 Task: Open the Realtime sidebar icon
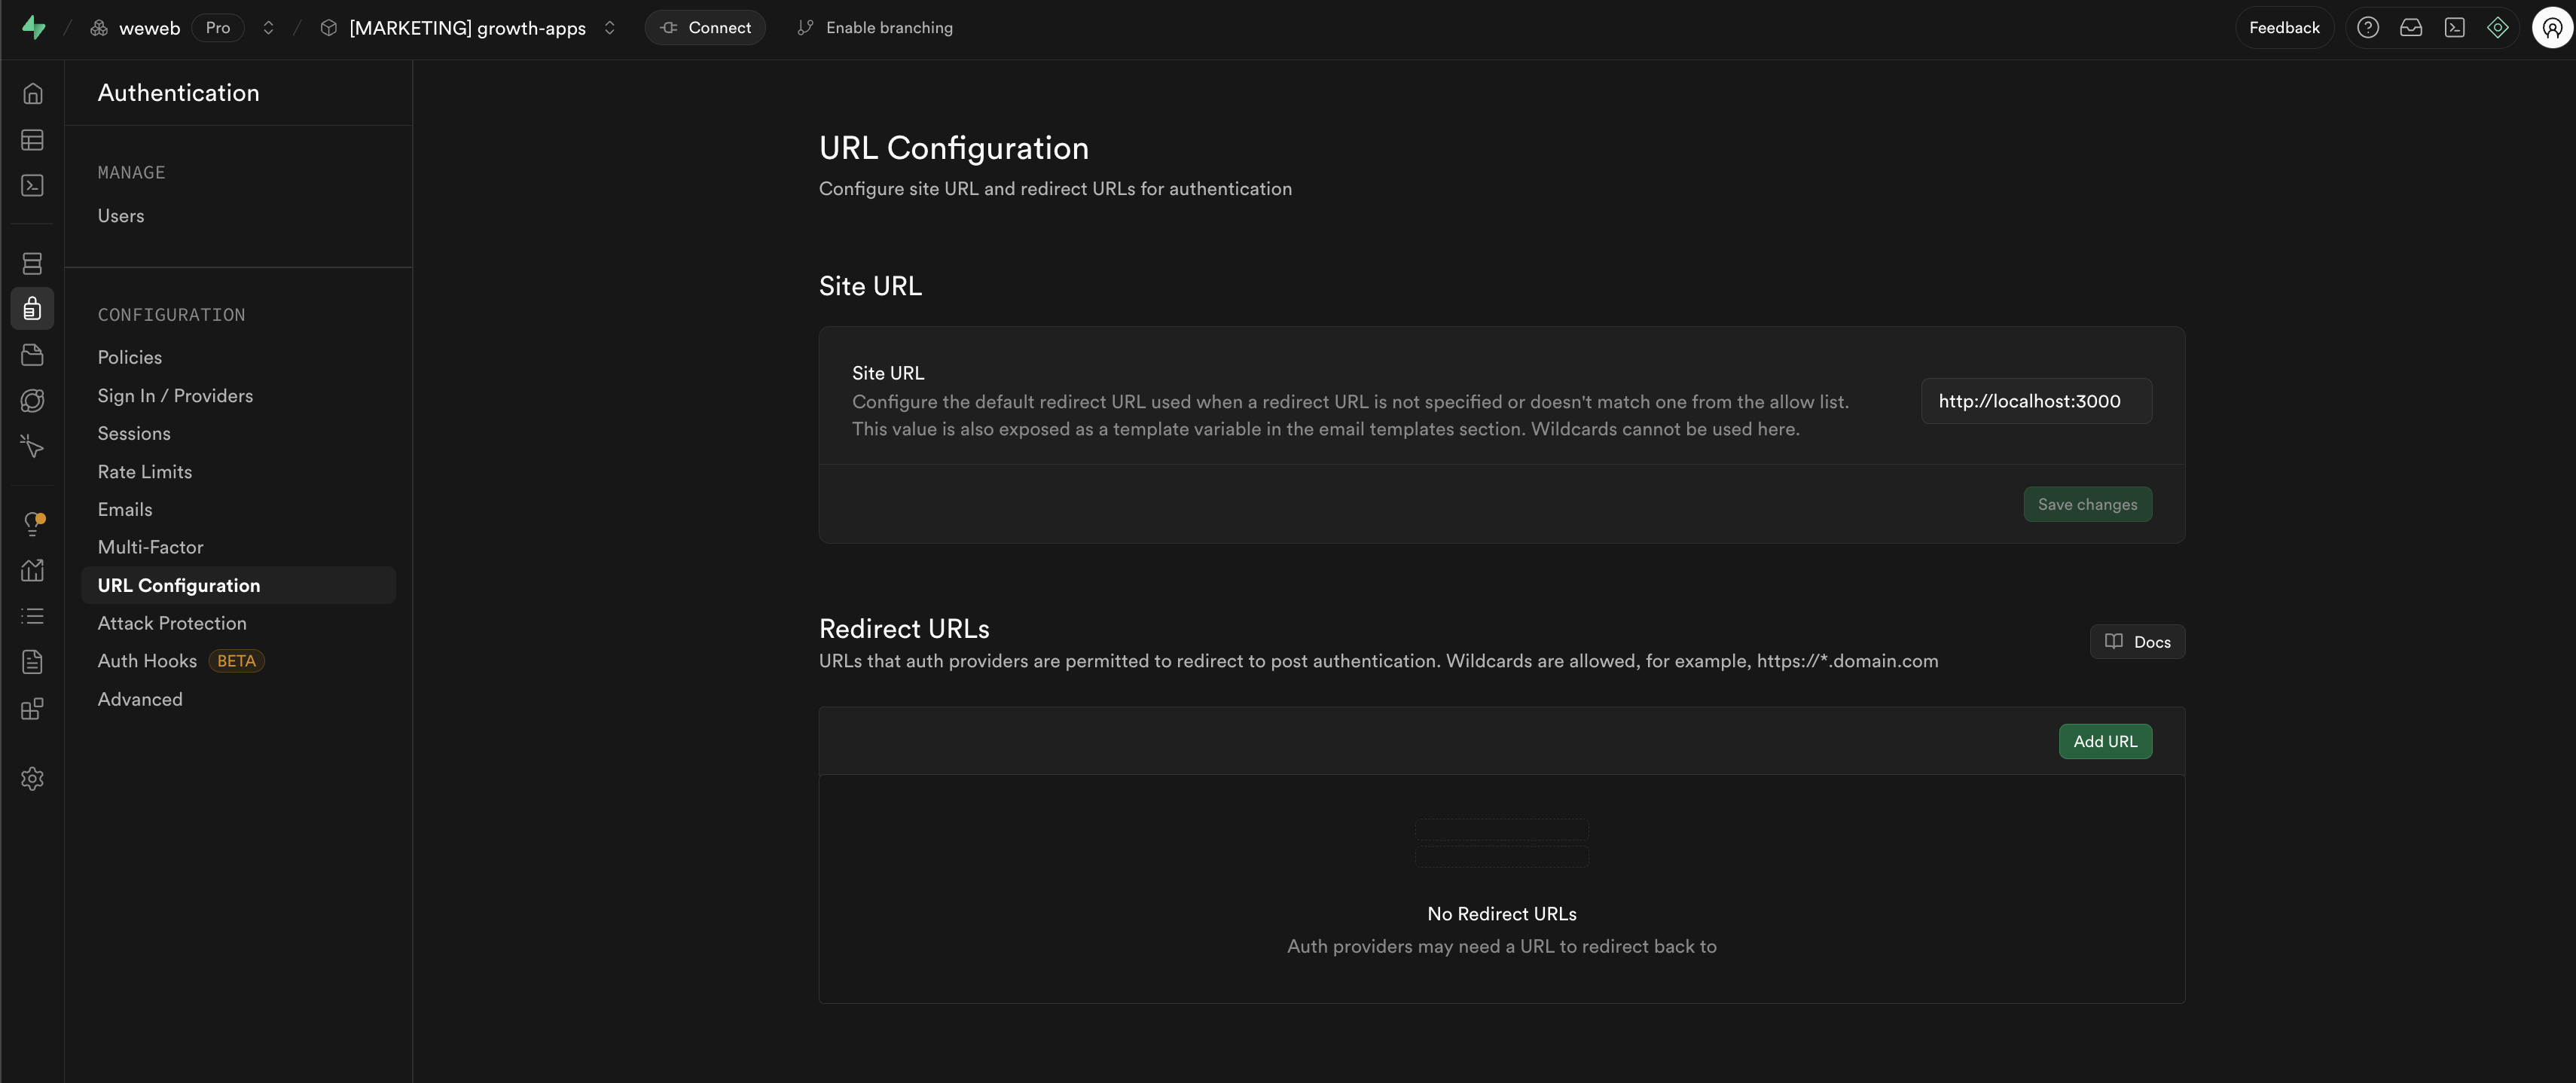[32, 446]
